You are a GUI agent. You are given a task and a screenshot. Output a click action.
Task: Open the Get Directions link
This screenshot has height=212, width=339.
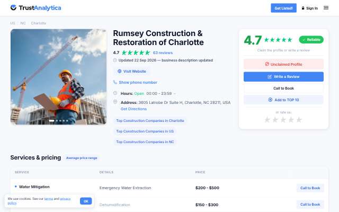pos(133,109)
